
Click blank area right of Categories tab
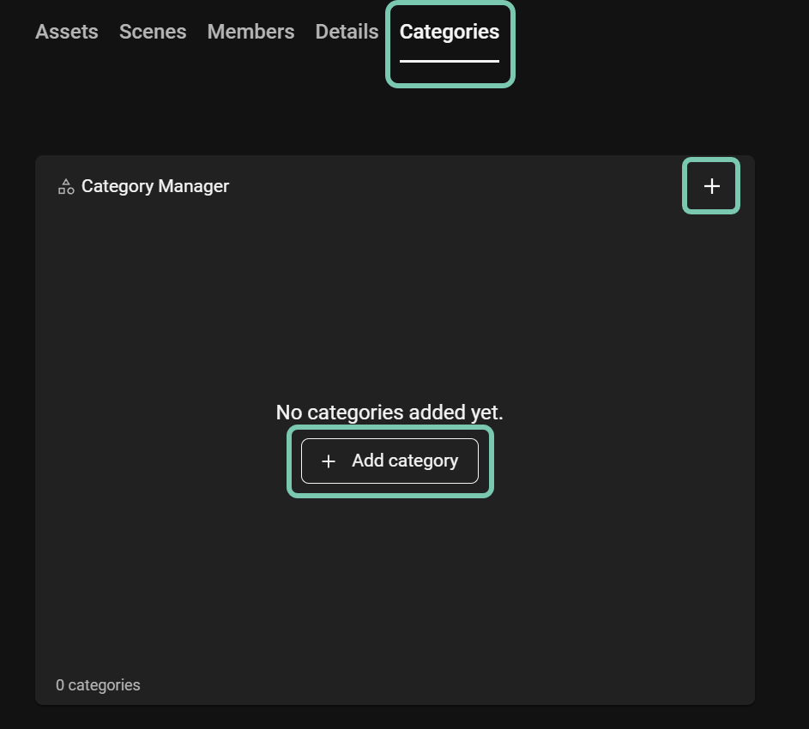pos(652,34)
